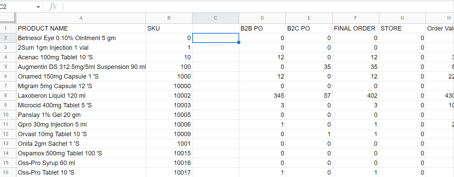The width and height of the screenshot is (454, 177).
Task: Select column A header
Action: [81, 18]
